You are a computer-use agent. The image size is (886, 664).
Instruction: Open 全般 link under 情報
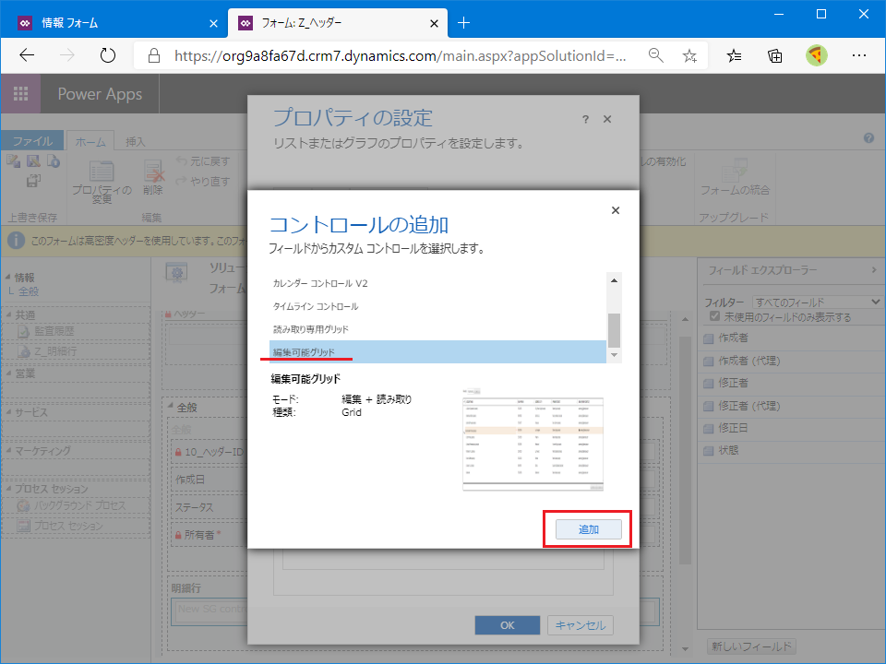pyautogui.click(x=29, y=291)
